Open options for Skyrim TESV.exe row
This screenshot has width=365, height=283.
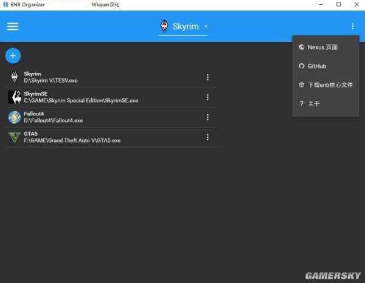pos(207,77)
